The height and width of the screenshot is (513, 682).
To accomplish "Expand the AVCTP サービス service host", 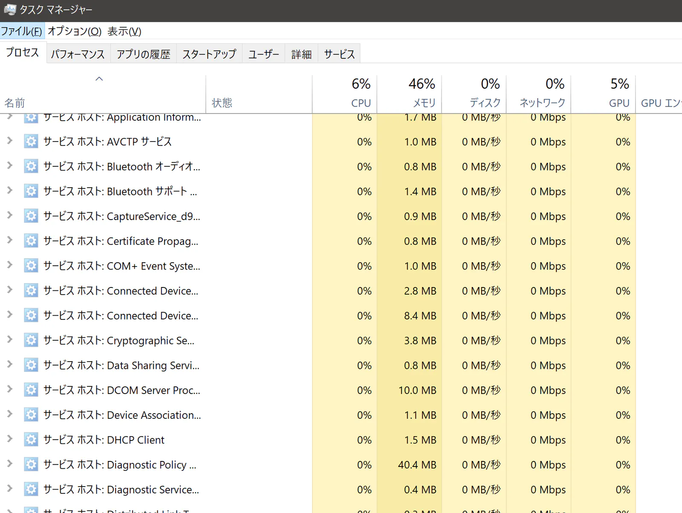I will click(x=9, y=140).
